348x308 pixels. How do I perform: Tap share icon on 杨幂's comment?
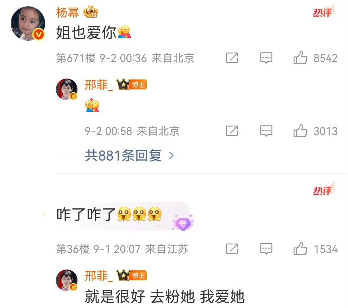(x=232, y=58)
